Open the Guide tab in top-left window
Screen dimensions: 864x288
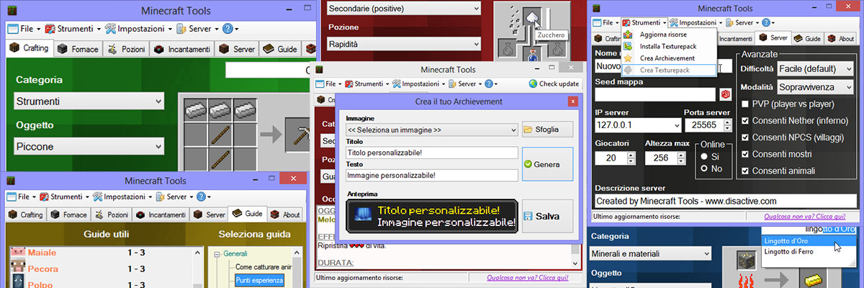point(280,50)
